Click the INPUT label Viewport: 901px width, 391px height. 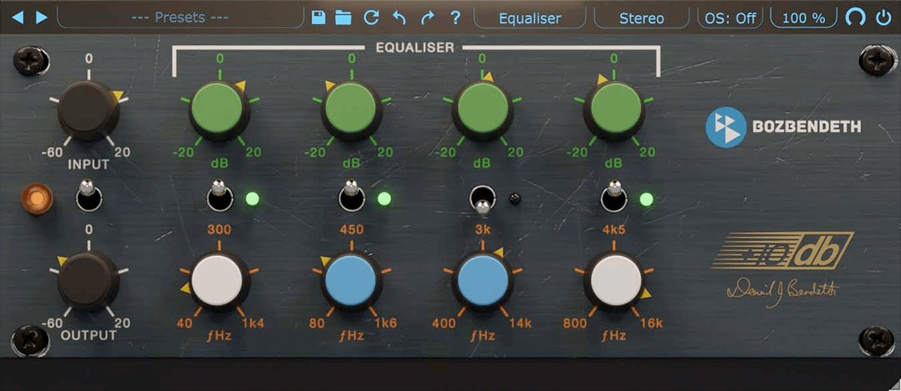[88, 164]
